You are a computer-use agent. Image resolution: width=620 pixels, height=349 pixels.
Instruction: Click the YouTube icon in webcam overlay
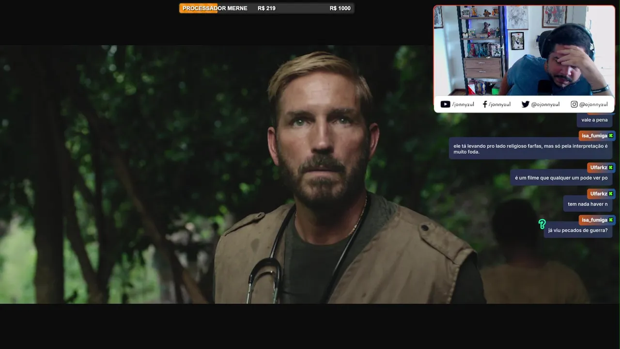pyautogui.click(x=445, y=104)
